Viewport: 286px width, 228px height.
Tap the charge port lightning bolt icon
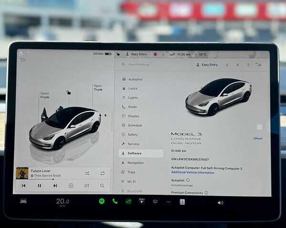[105, 115]
